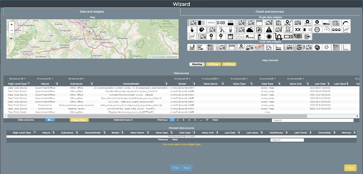Select the weather cloud-and-sun widget
Image resolution: width=363 pixels, height=174 pixels.
coord(250,30)
